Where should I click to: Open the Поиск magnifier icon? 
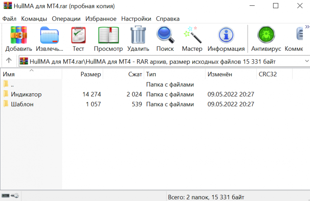(165, 34)
